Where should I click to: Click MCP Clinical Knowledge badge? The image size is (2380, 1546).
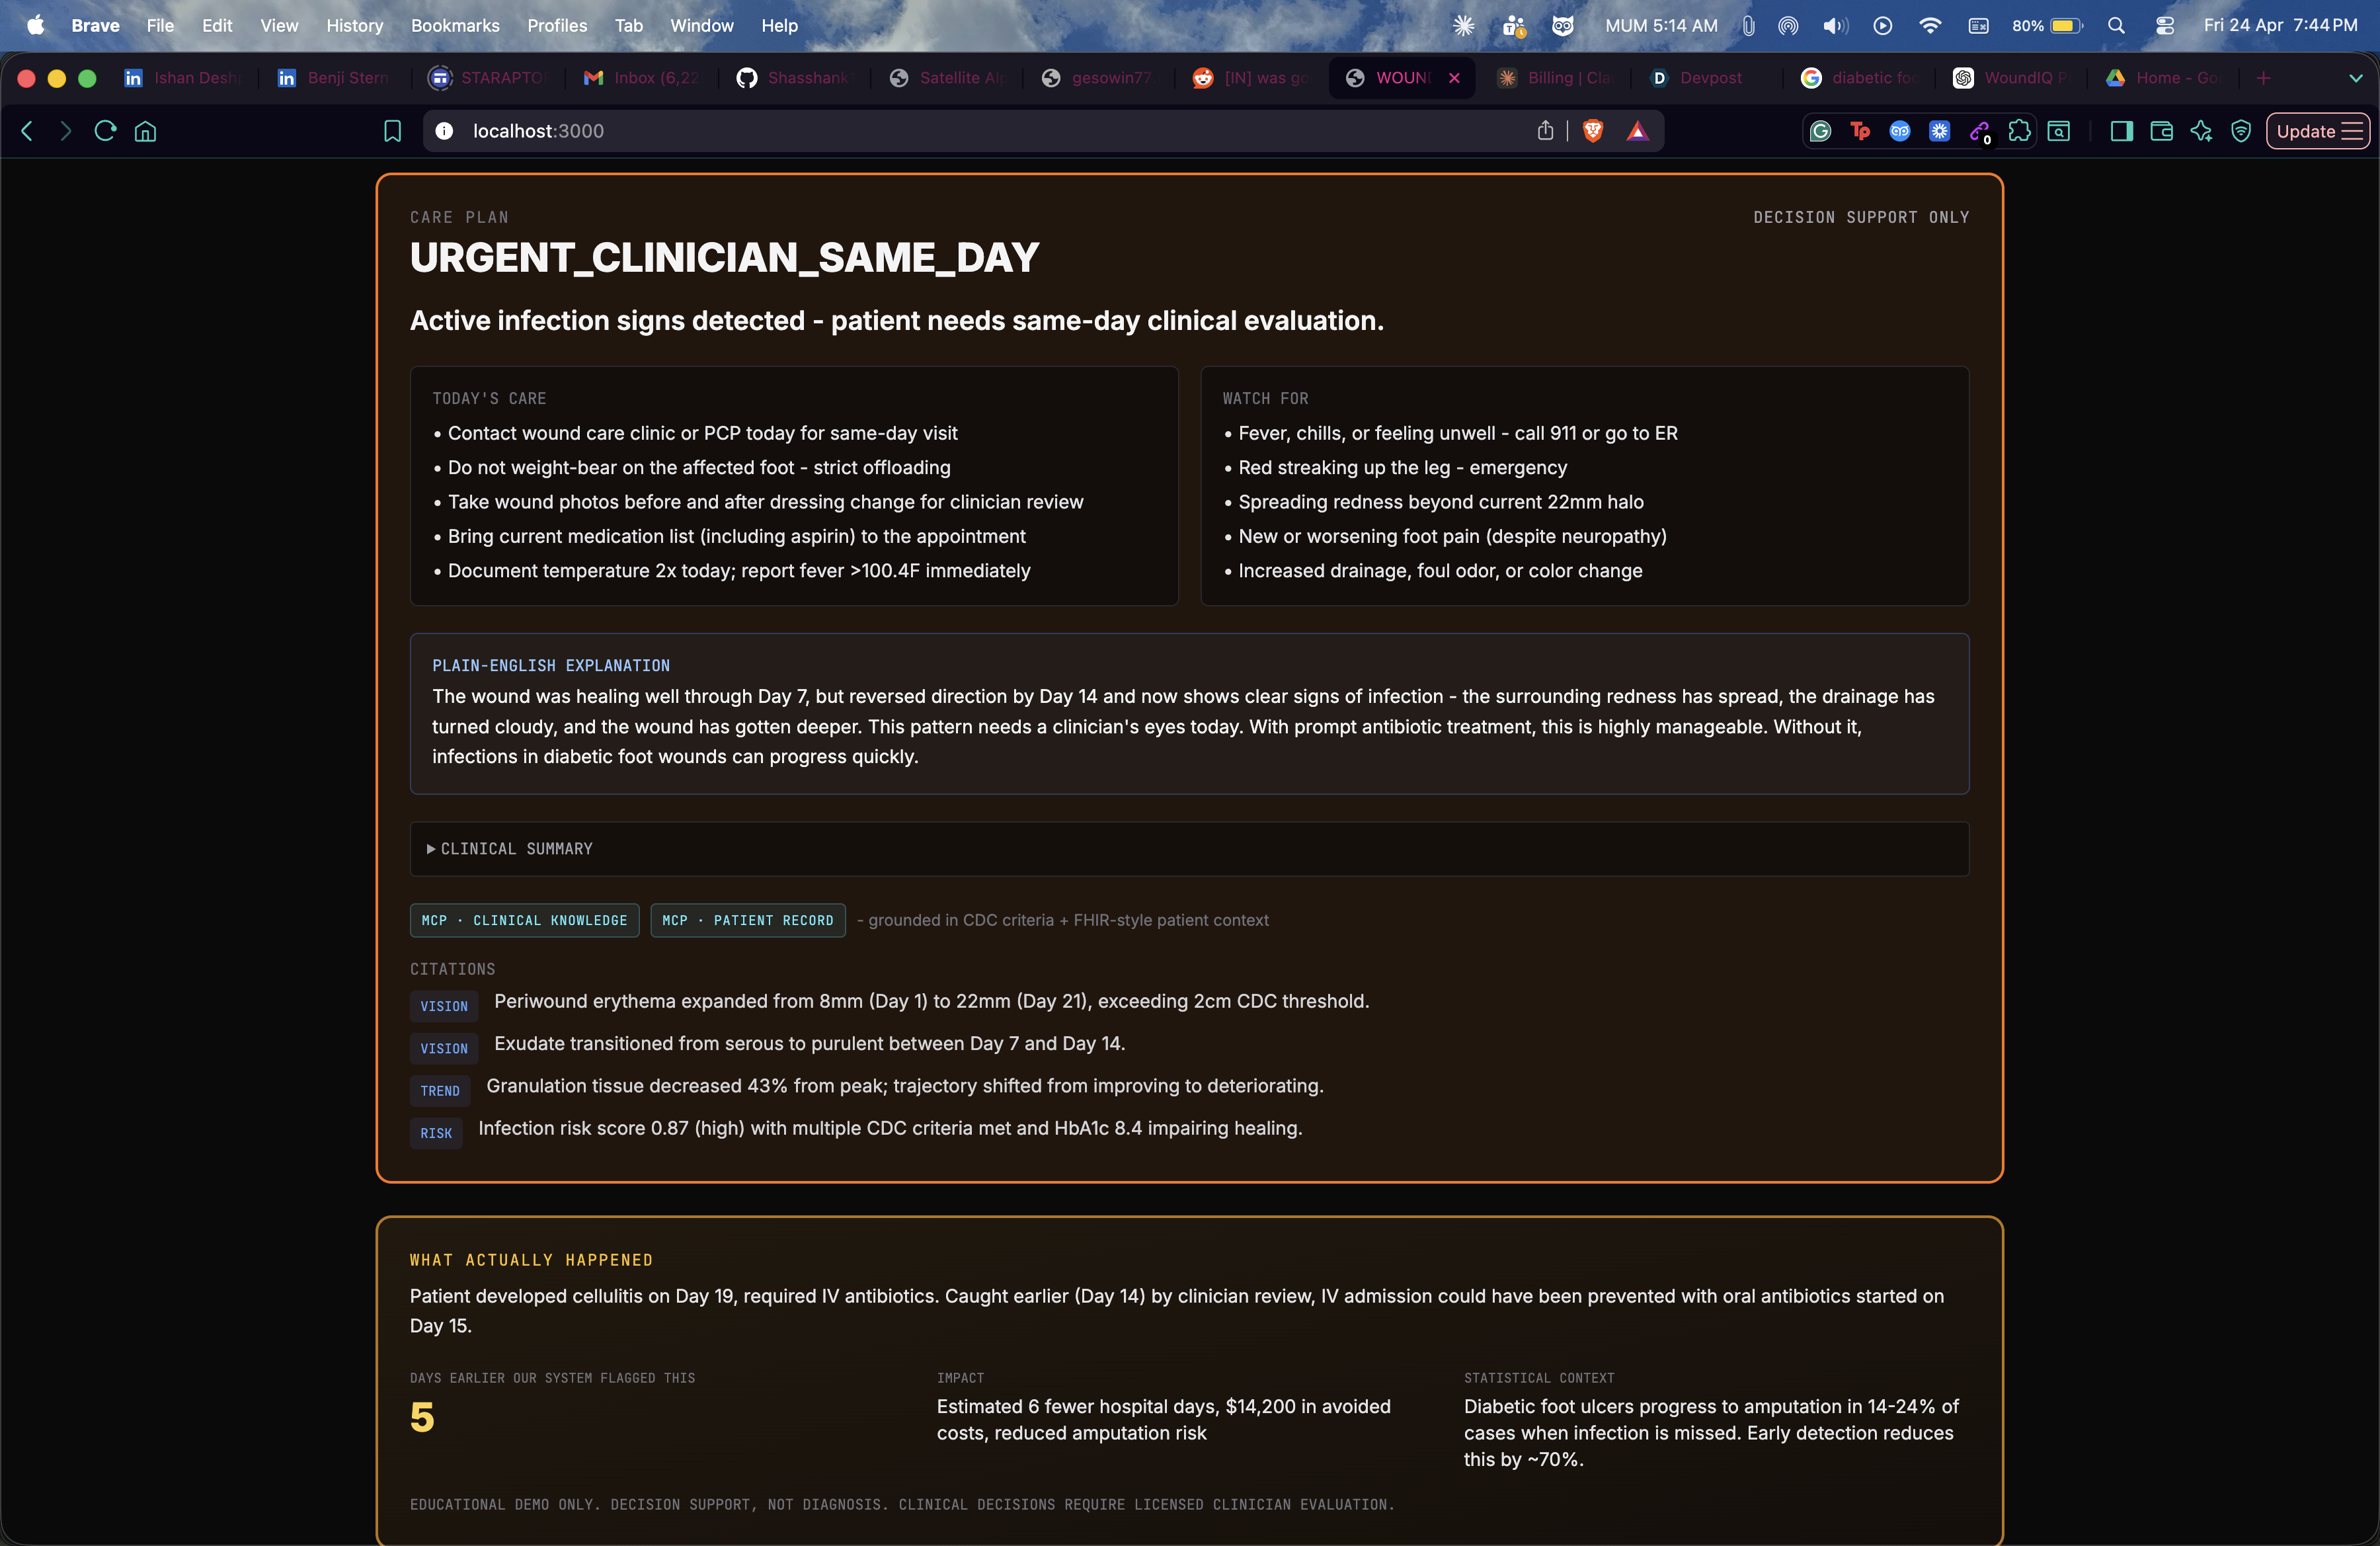[x=524, y=920]
